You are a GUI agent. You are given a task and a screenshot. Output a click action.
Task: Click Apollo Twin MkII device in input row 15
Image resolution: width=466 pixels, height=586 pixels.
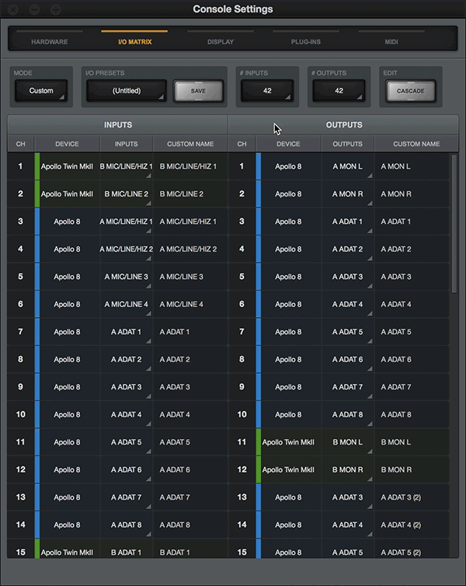tap(67, 550)
